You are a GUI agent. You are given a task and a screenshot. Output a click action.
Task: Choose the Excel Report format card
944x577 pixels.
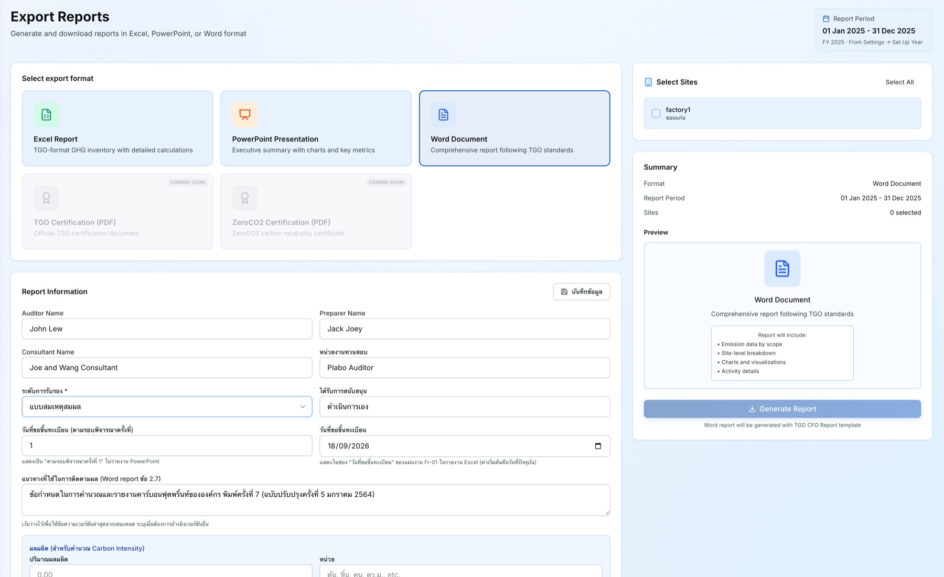(x=117, y=129)
